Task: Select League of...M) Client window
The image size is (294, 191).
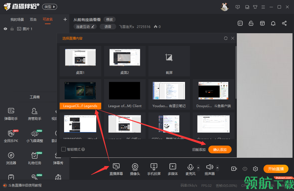Action: point(125,94)
